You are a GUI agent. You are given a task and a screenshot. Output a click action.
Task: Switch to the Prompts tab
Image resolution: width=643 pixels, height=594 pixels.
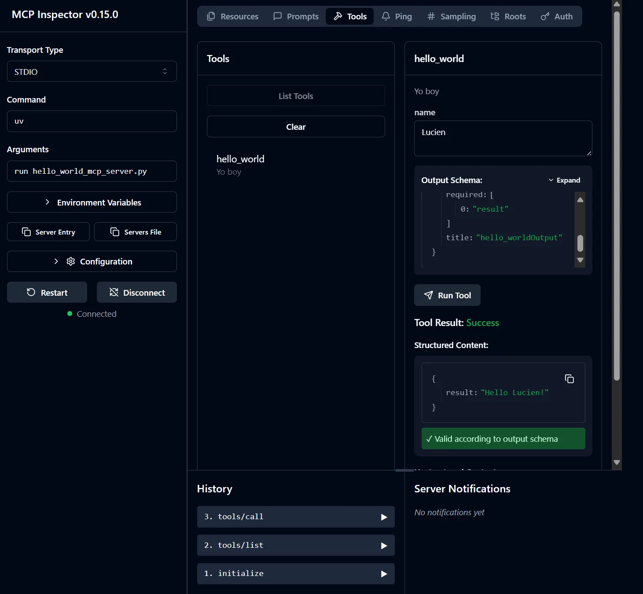[296, 16]
